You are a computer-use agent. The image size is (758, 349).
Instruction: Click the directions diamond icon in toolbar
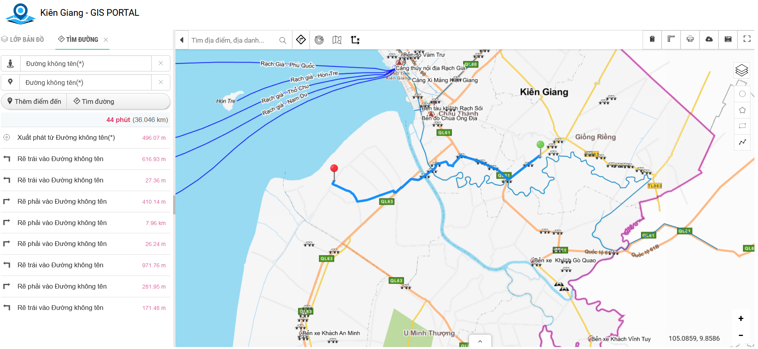coord(301,40)
